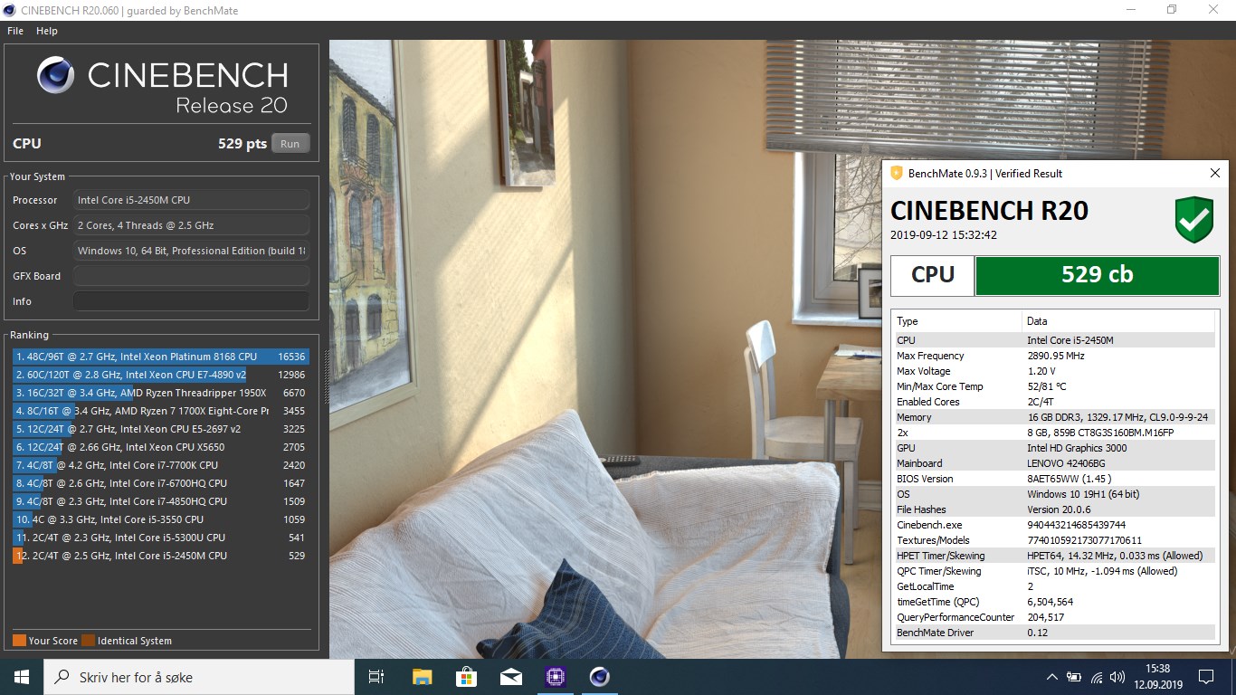The width and height of the screenshot is (1236, 695).
Task: Select ranking entry Xeon CPU E5-2697 v2
Action: [x=160, y=429]
